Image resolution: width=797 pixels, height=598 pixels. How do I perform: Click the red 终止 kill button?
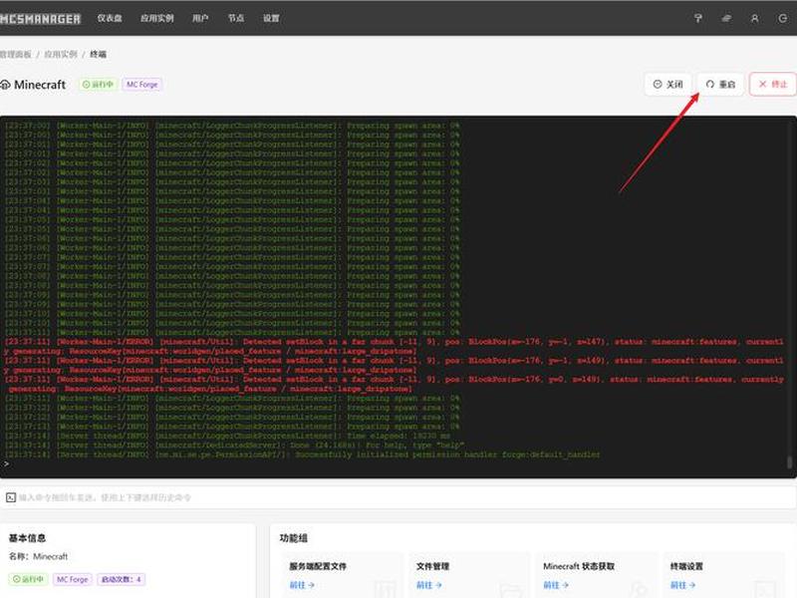pos(773,84)
